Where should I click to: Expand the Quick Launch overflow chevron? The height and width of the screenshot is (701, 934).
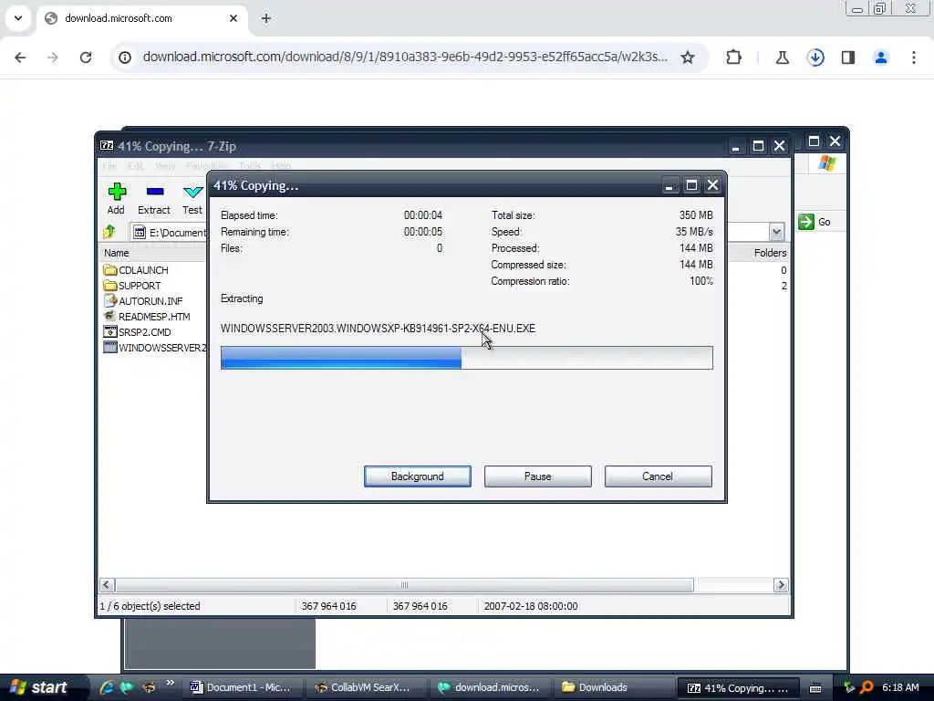coord(170,683)
